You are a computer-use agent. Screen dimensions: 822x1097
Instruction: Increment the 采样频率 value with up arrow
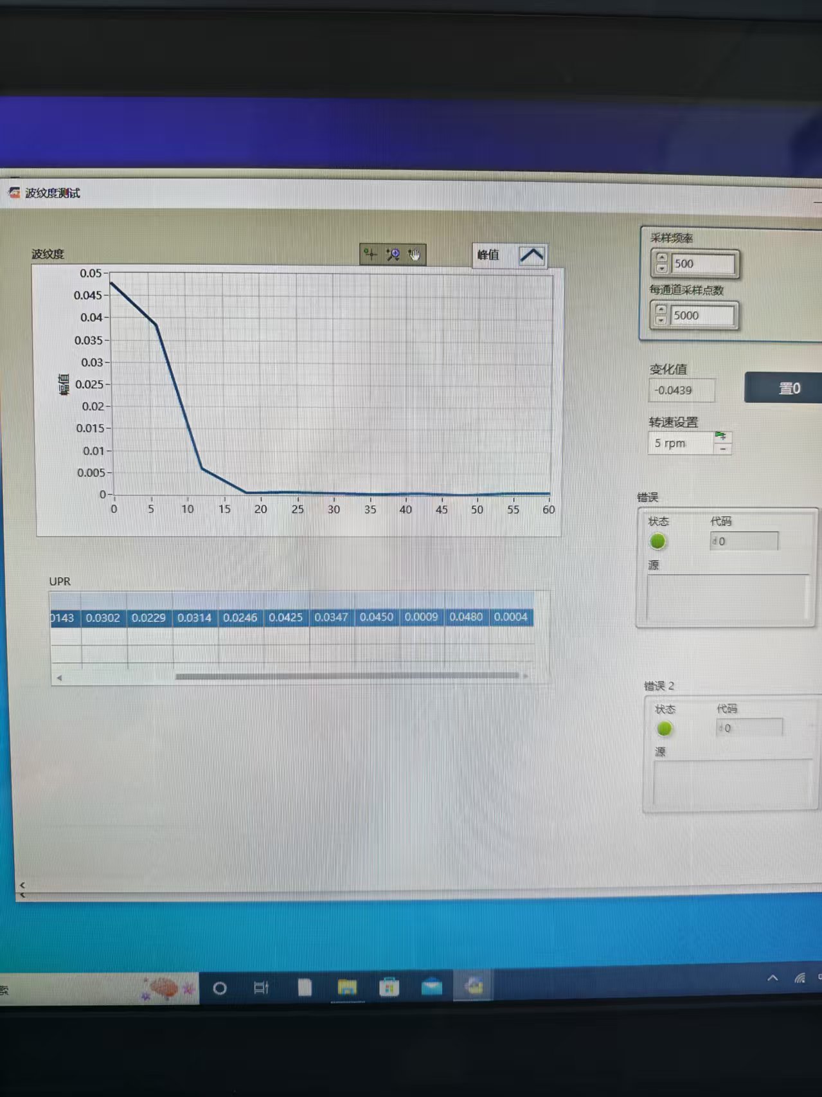(661, 258)
